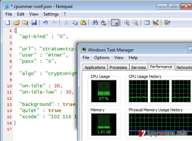Minimize the Notepad window
The width and height of the screenshot is (192, 141).
click(162, 7)
